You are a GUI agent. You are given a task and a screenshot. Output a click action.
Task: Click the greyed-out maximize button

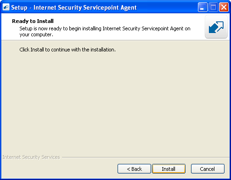213,7
